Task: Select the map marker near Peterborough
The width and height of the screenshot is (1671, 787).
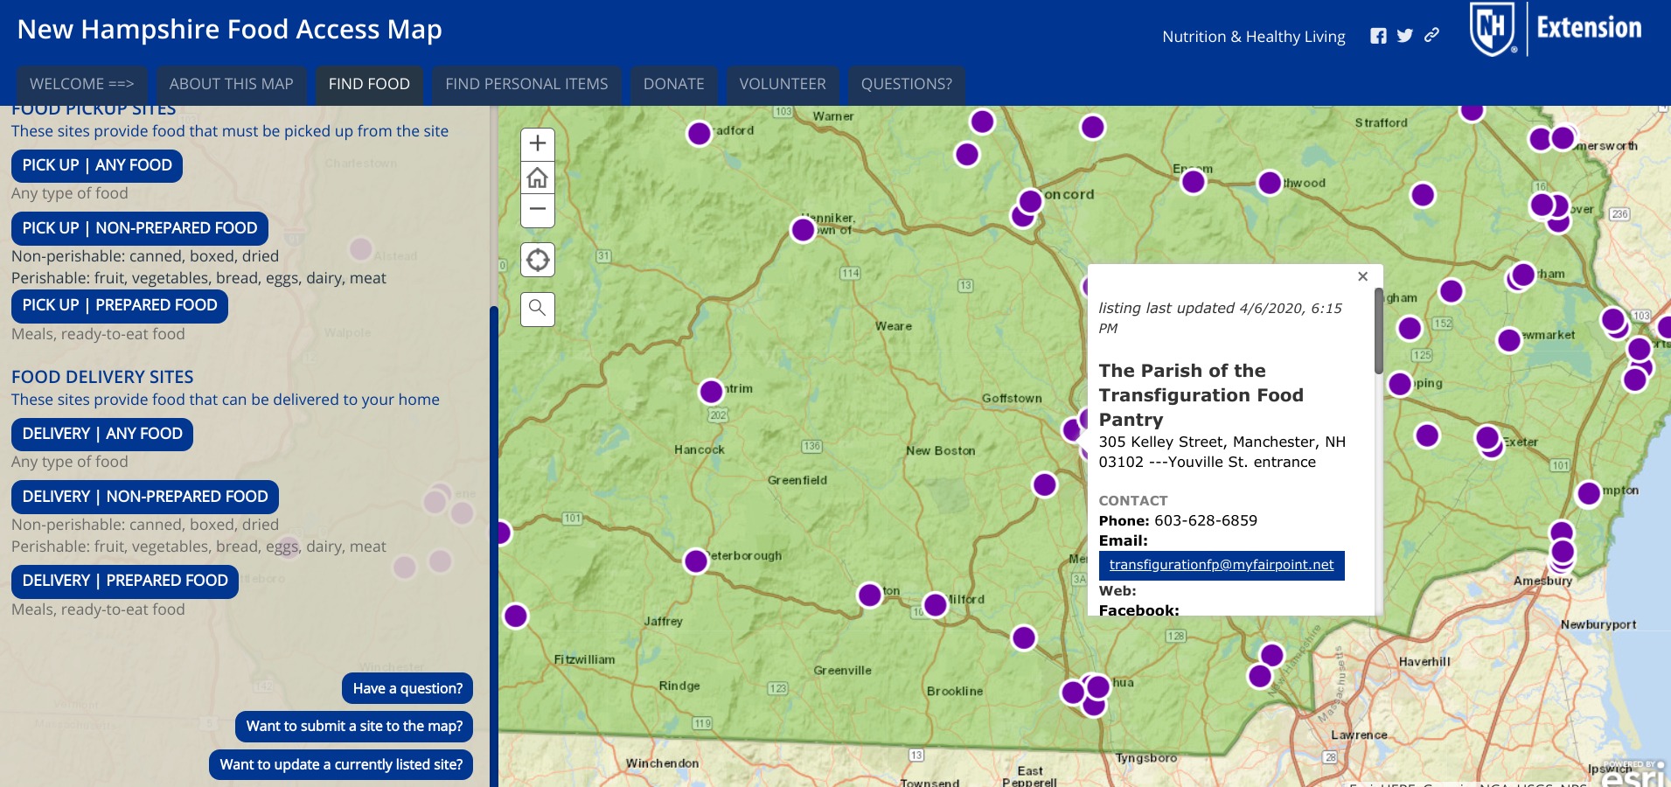Action: tap(696, 561)
